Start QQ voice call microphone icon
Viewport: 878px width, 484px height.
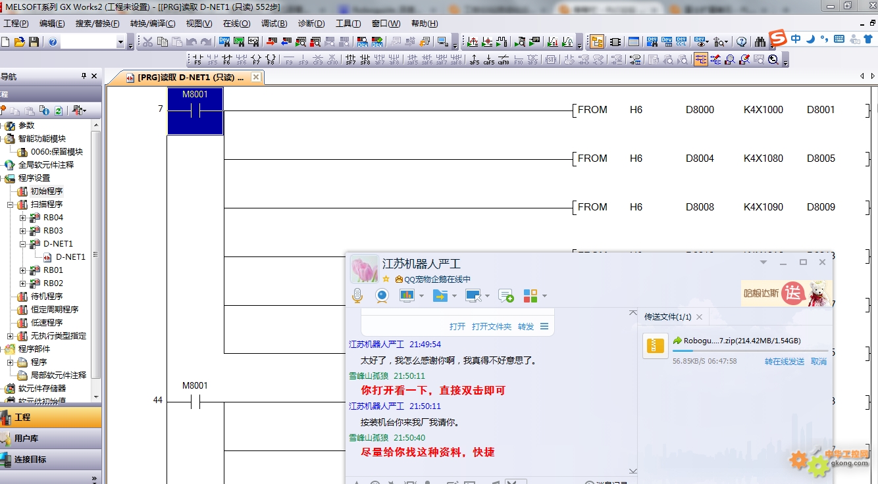(x=357, y=296)
